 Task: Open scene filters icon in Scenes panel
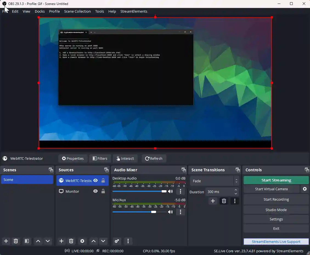pos(27,241)
